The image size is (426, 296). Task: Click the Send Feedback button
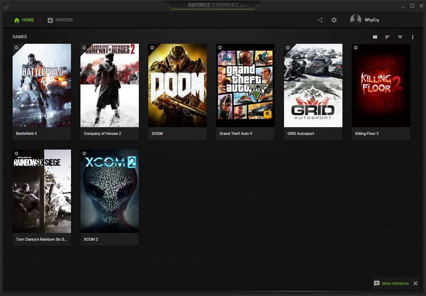tap(391, 283)
